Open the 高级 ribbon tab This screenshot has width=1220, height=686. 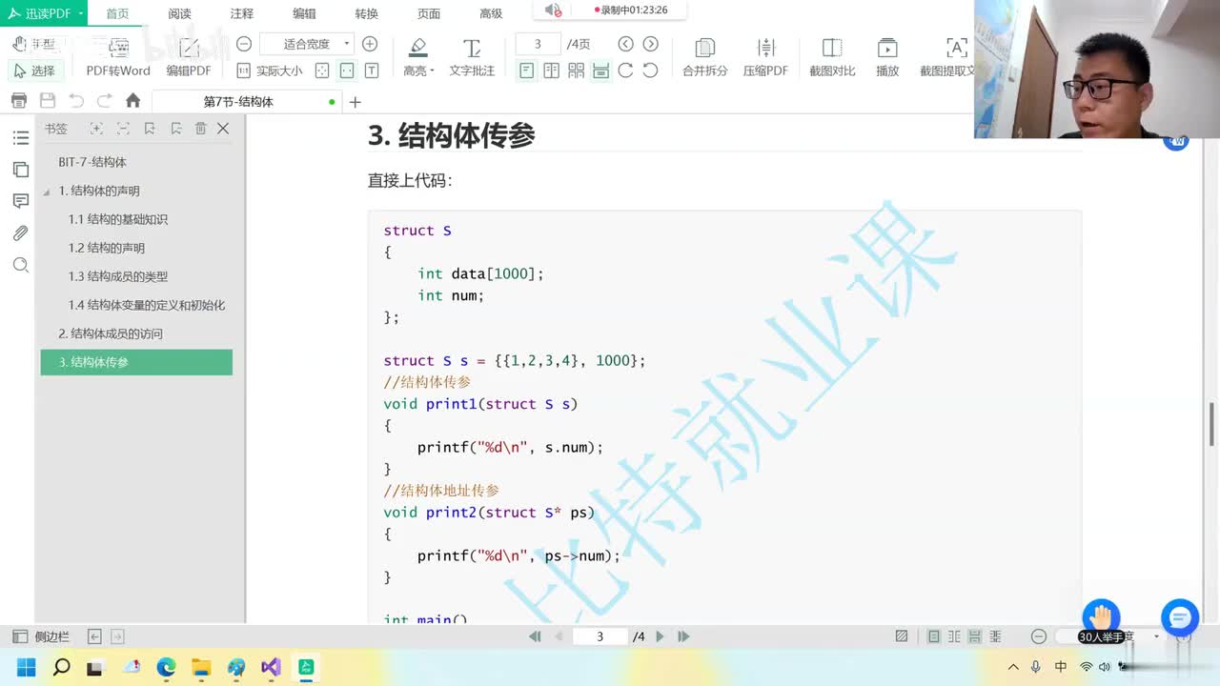[491, 13]
